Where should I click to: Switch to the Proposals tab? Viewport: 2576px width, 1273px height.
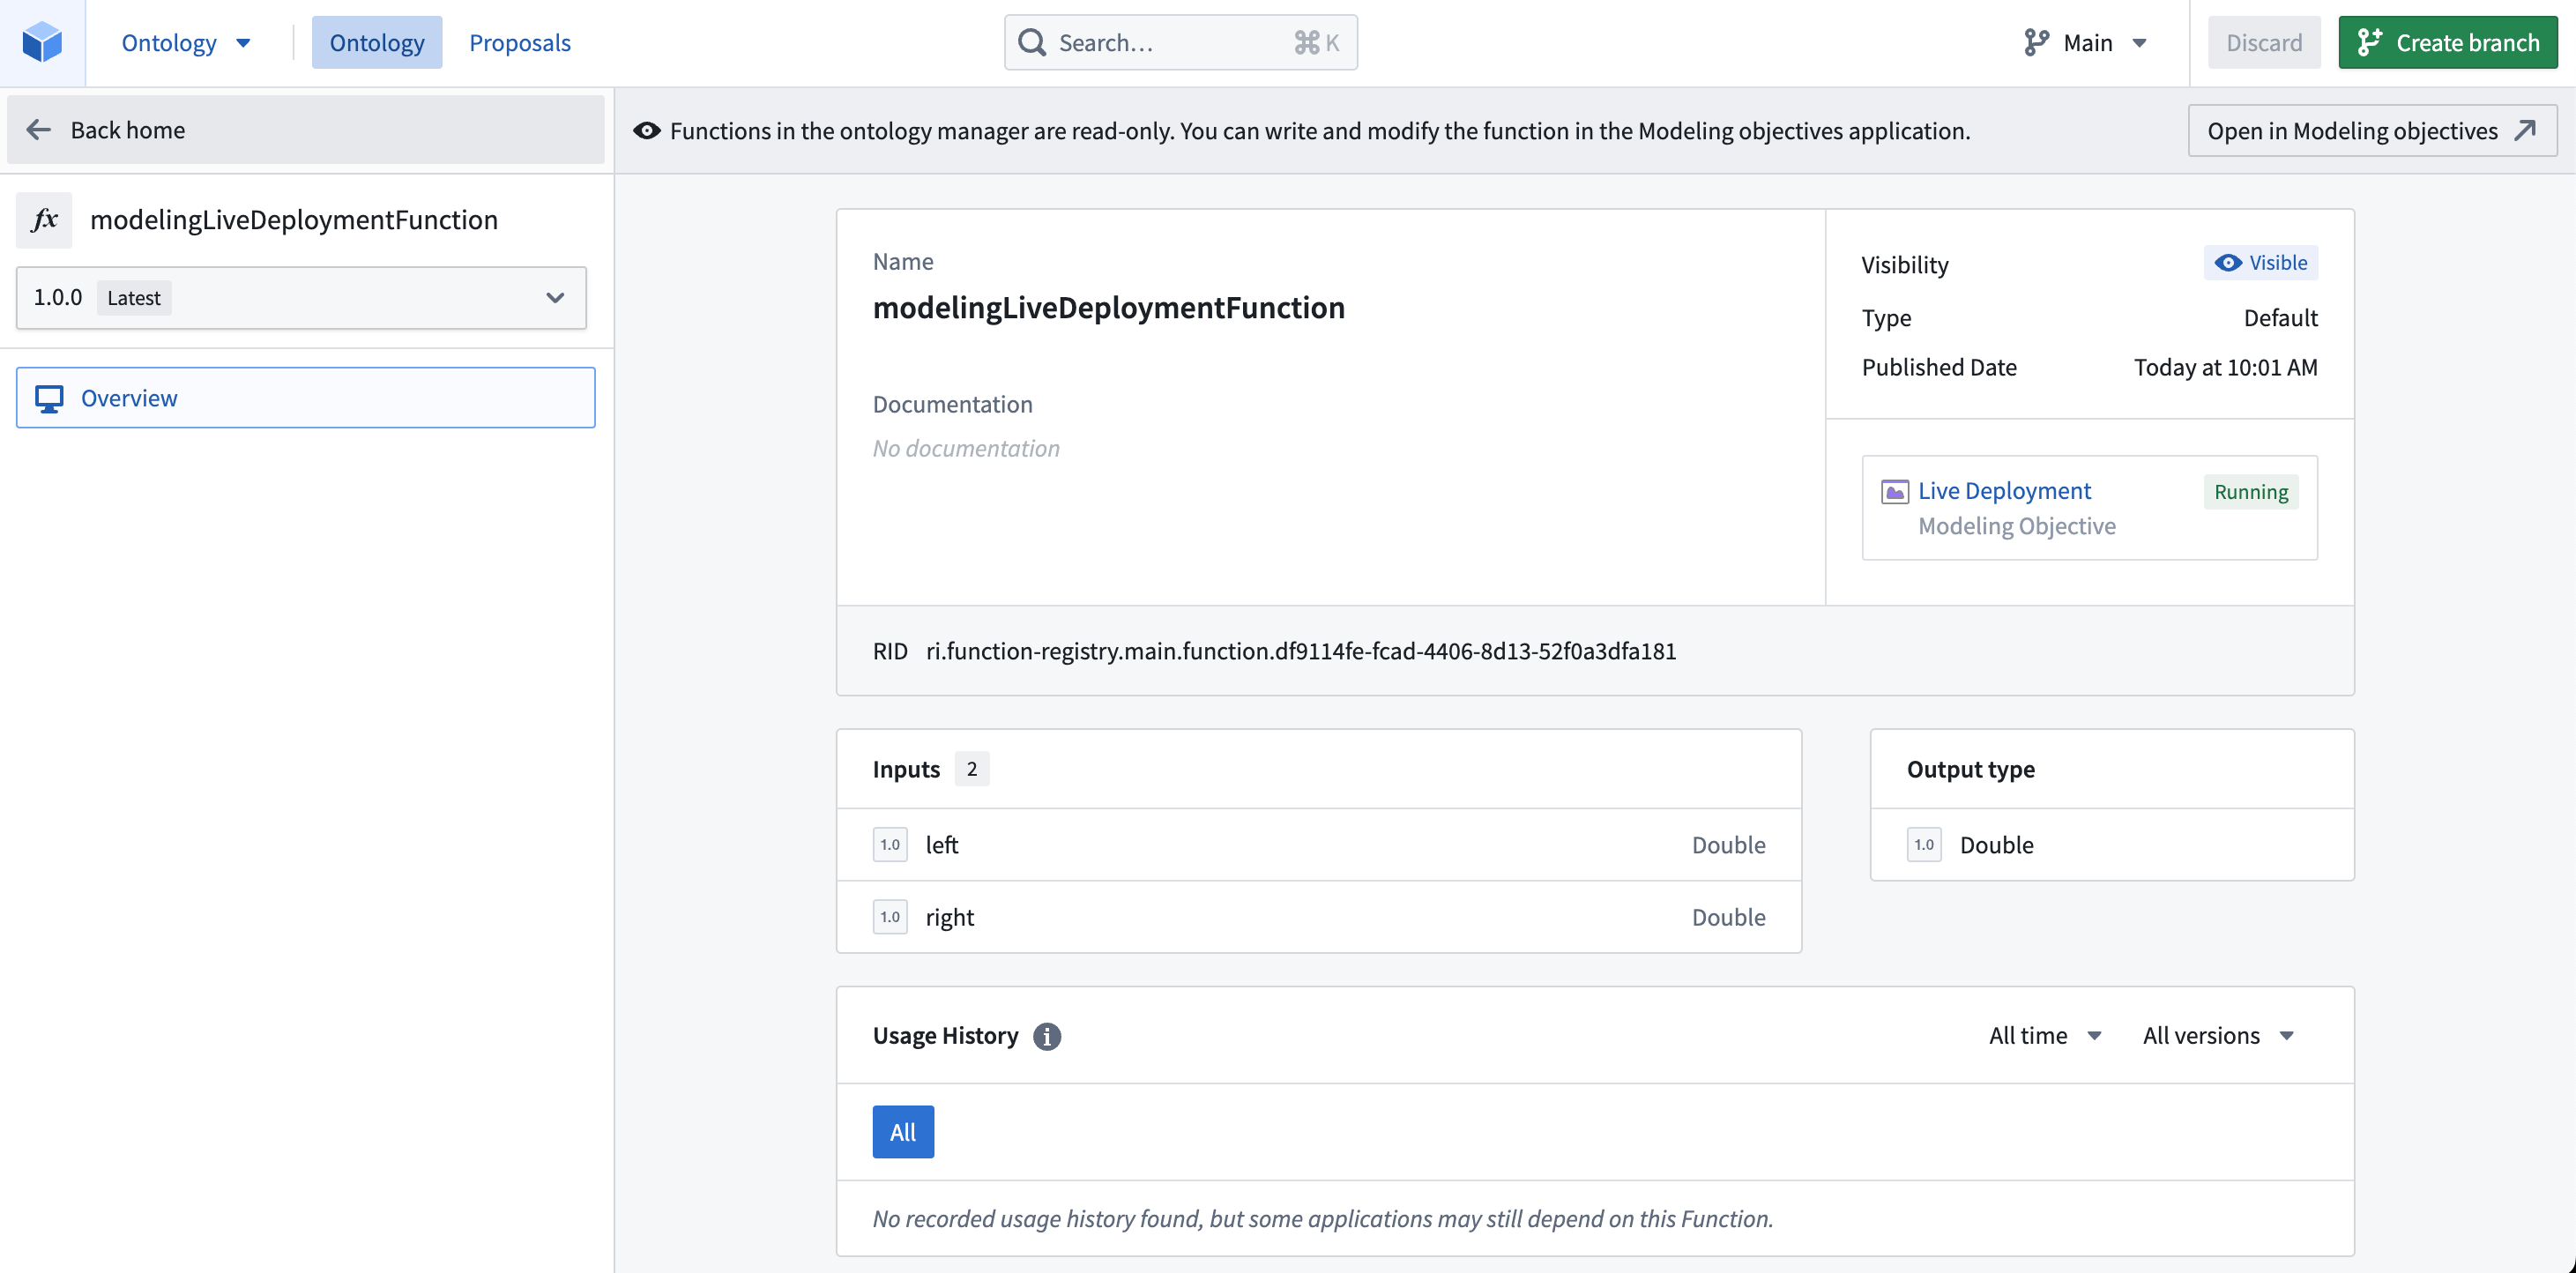pyautogui.click(x=517, y=41)
